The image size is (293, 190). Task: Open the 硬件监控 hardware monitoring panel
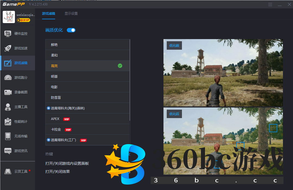point(18,33)
